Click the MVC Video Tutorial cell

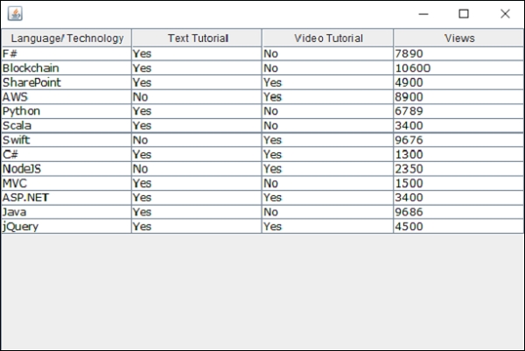328,183
